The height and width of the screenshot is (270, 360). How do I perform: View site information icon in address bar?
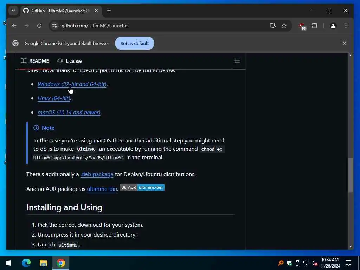coord(54,26)
